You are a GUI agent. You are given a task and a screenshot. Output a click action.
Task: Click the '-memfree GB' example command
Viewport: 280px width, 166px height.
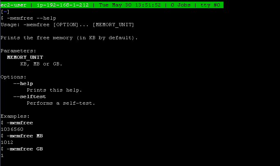click(x=25, y=149)
